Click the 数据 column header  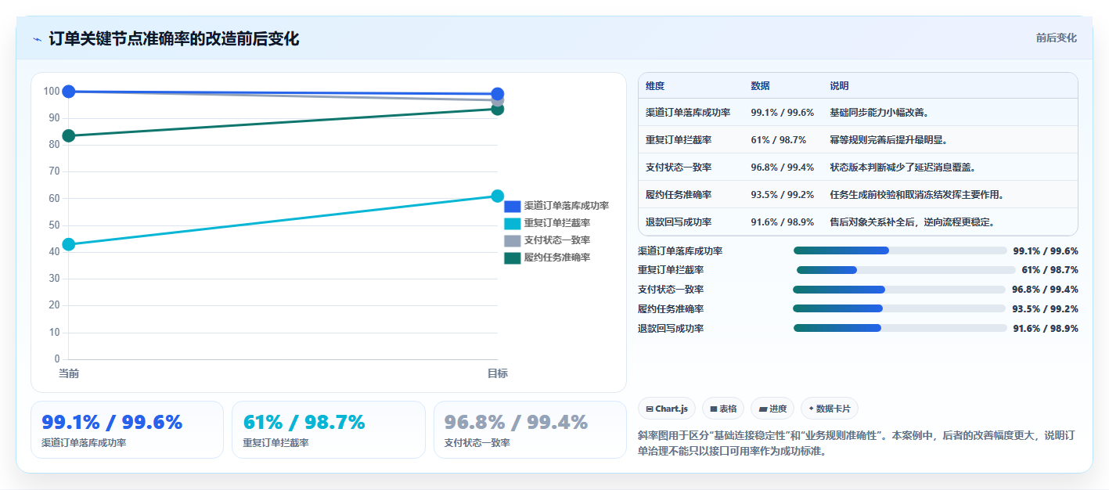[760, 86]
